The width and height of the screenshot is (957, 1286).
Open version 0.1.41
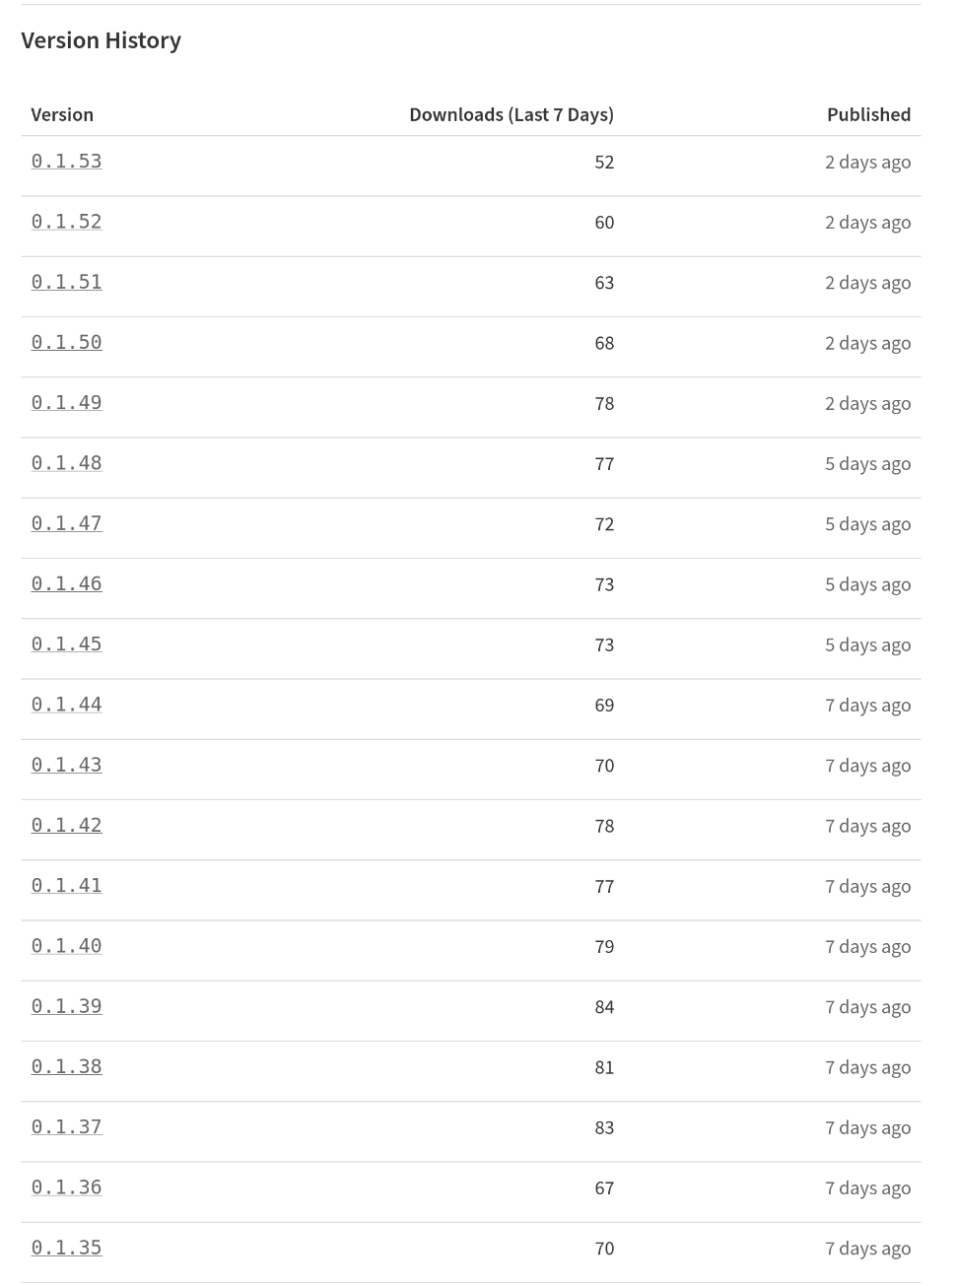pyautogui.click(x=66, y=885)
